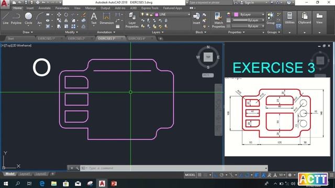335x188 pixels.
Task: Click the keyword search box
Action: (210, 3)
